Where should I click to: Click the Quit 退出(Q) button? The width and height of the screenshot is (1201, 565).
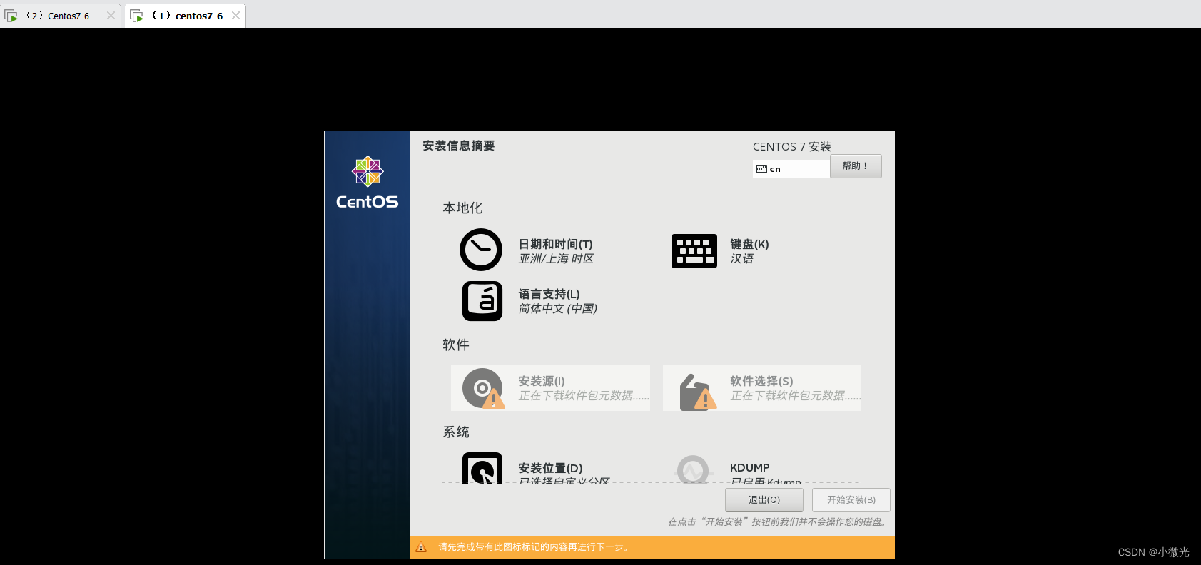tap(764, 500)
